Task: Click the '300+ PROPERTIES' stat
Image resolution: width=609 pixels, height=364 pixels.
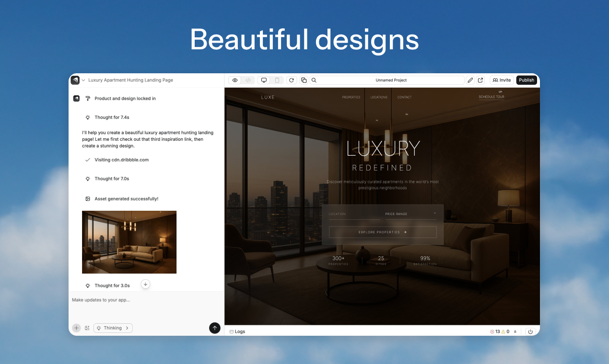Action: tap(339, 261)
